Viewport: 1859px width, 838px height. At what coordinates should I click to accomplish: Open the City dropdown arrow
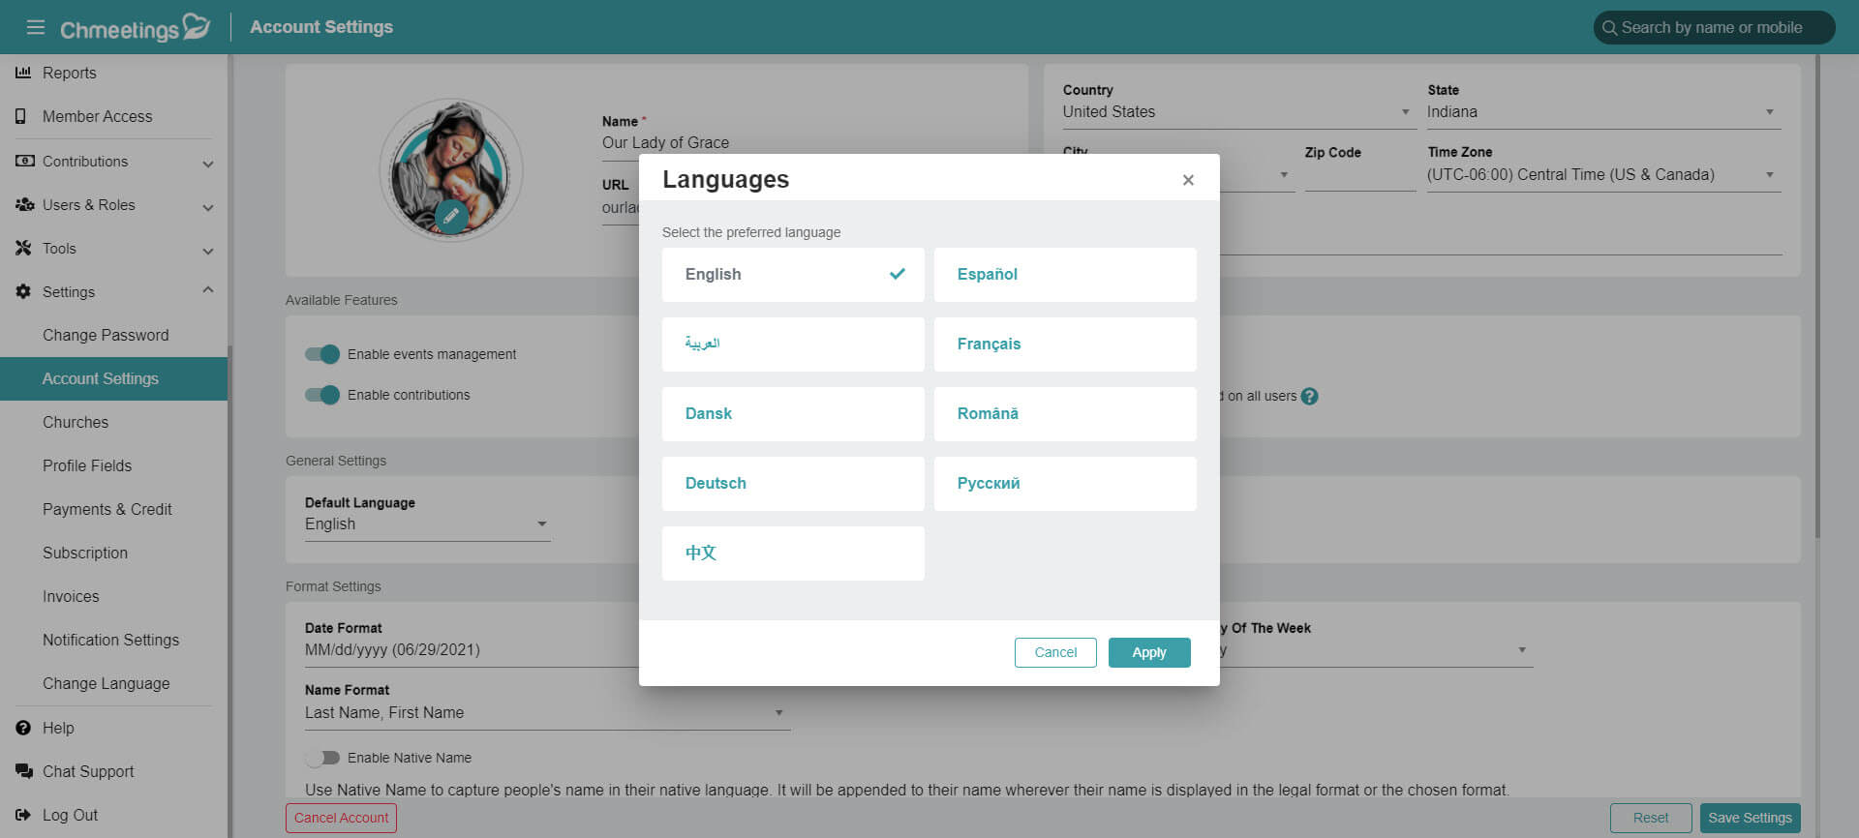tap(1284, 175)
